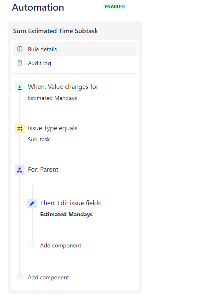Click the circle beside the bottom Add component
Screen dimensions: 202x306
(x=20, y=277)
